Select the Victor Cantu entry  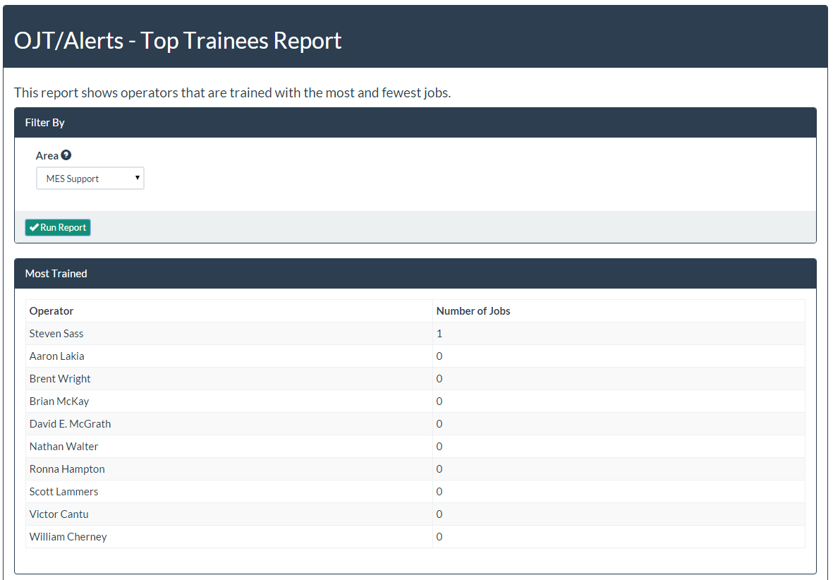[x=59, y=514]
